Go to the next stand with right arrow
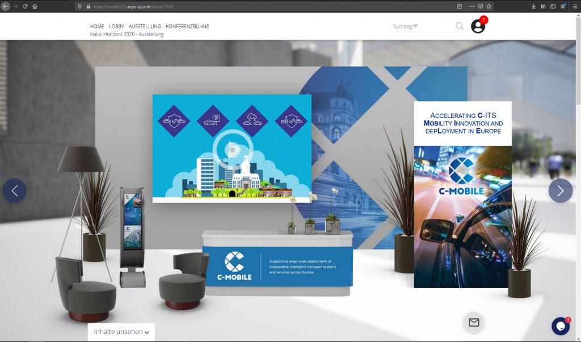581x342 pixels. tap(561, 191)
